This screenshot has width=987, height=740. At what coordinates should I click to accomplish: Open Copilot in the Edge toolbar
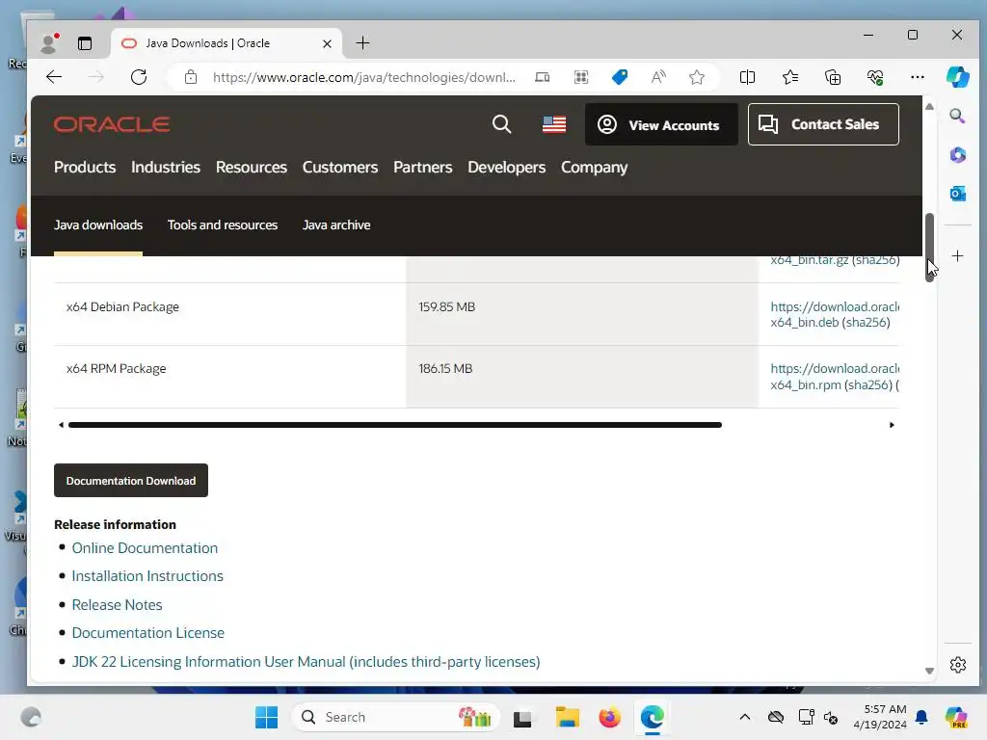(x=957, y=77)
